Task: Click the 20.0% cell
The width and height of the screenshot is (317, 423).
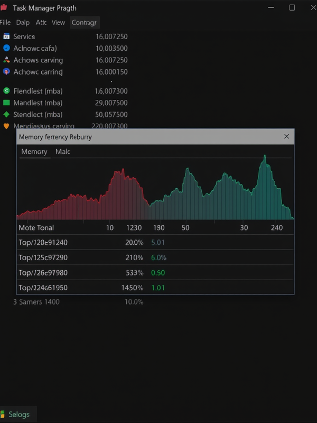Action: pyautogui.click(x=134, y=243)
